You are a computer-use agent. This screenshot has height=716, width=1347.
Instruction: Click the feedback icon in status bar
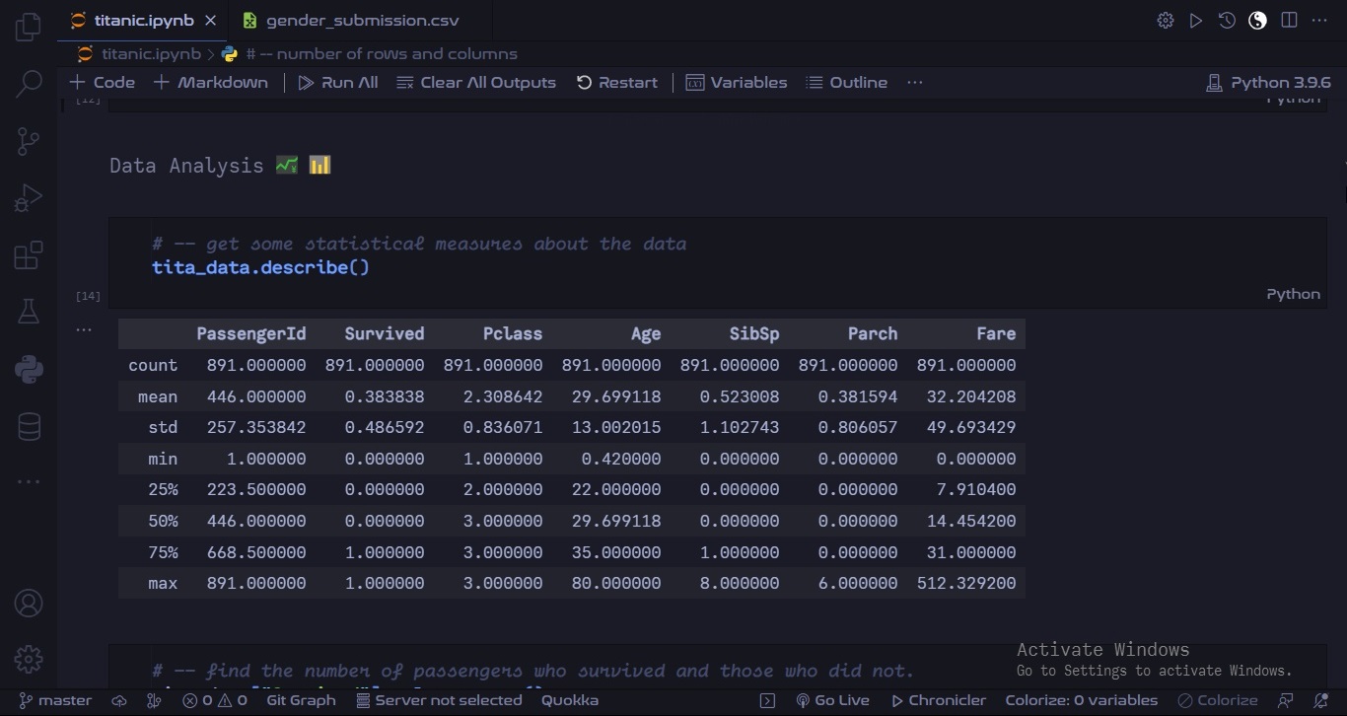[1285, 700]
